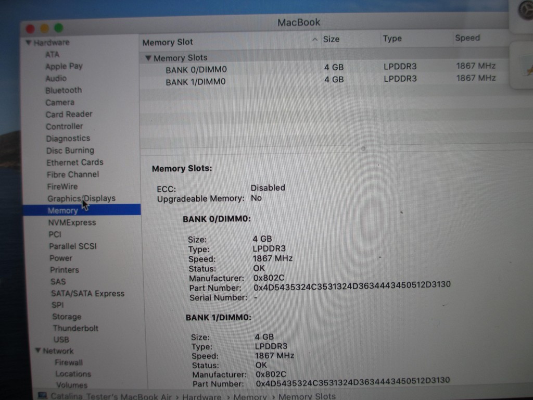
Task: Select the highlighted Memory entry
Action: tap(82, 210)
